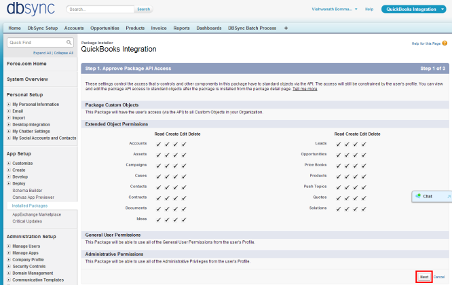Viewport: 452px width, 285px height.
Task: Click the Accounts Read checkmark
Action: click(x=158, y=144)
